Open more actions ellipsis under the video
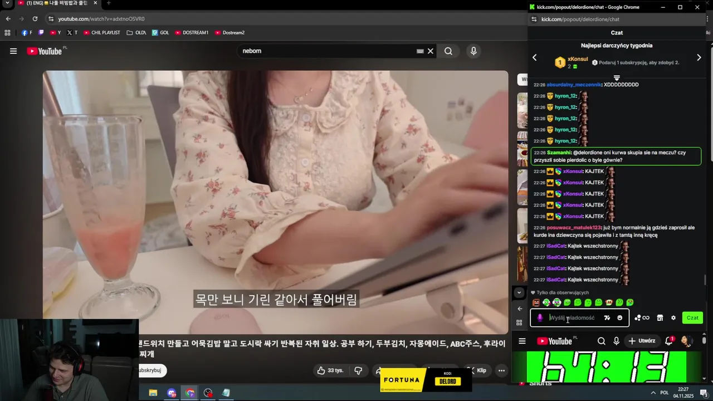This screenshot has width=713, height=401. (x=501, y=370)
